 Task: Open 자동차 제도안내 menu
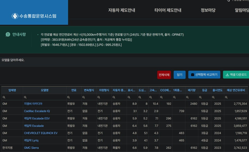pos(122,10)
